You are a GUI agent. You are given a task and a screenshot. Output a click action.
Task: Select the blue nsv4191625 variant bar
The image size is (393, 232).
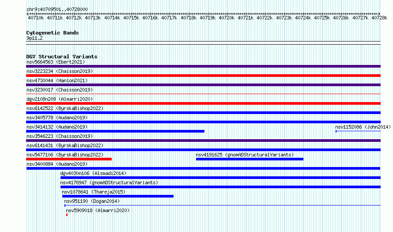tap(249, 159)
